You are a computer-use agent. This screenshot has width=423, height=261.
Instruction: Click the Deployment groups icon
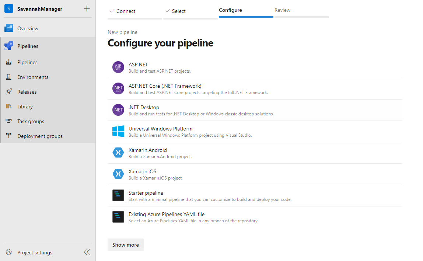tap(8, 136)
